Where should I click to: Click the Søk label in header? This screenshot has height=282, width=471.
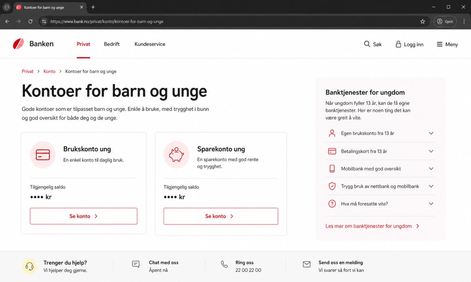pyautogui.click(x=377, y=45)
